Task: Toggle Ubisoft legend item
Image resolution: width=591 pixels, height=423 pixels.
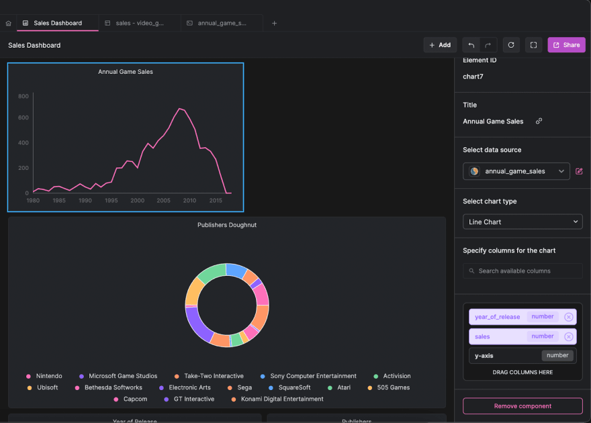Action: click(42, 387)
